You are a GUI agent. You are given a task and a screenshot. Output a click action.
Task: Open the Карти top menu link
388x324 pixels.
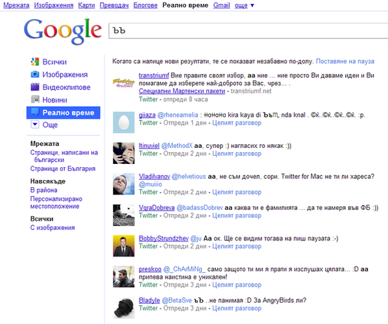pyautogui.click(x=86, y=5)
